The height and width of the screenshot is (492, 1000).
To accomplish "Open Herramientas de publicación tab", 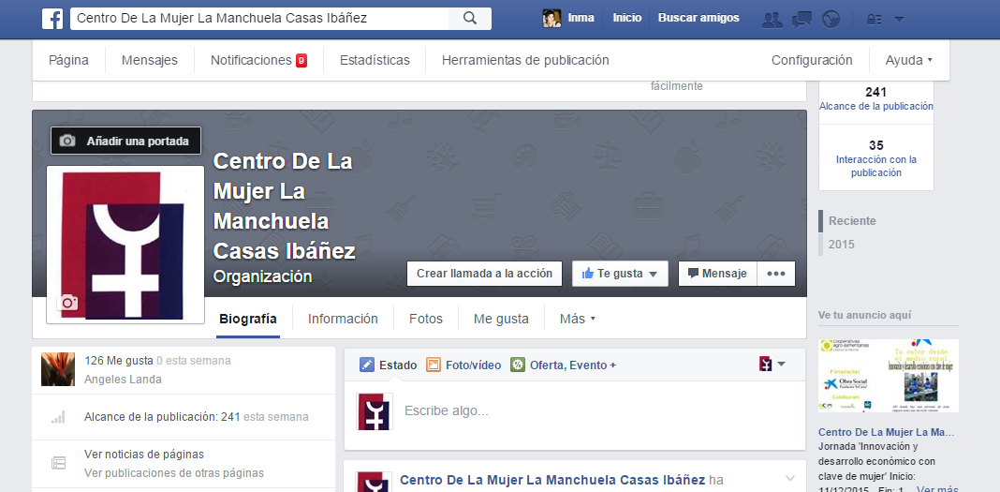I will tap(525, 60).
